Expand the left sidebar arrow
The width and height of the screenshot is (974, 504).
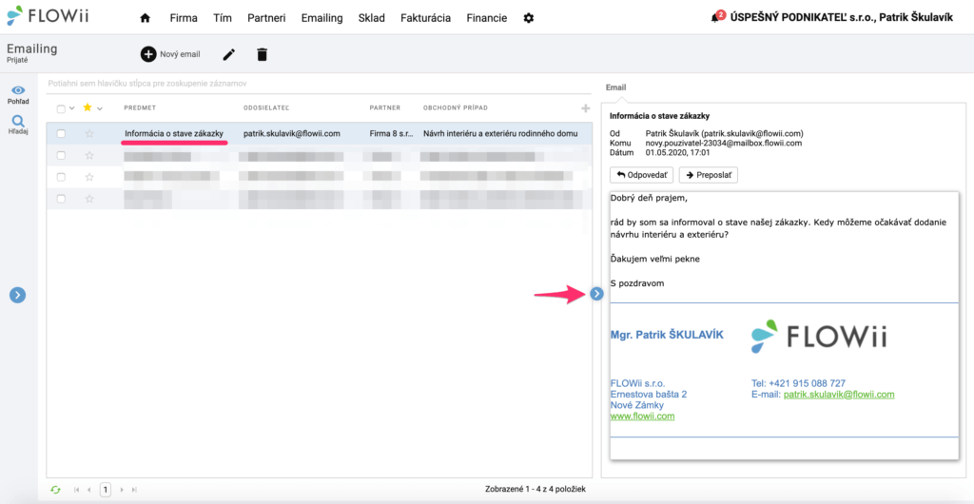17,295
